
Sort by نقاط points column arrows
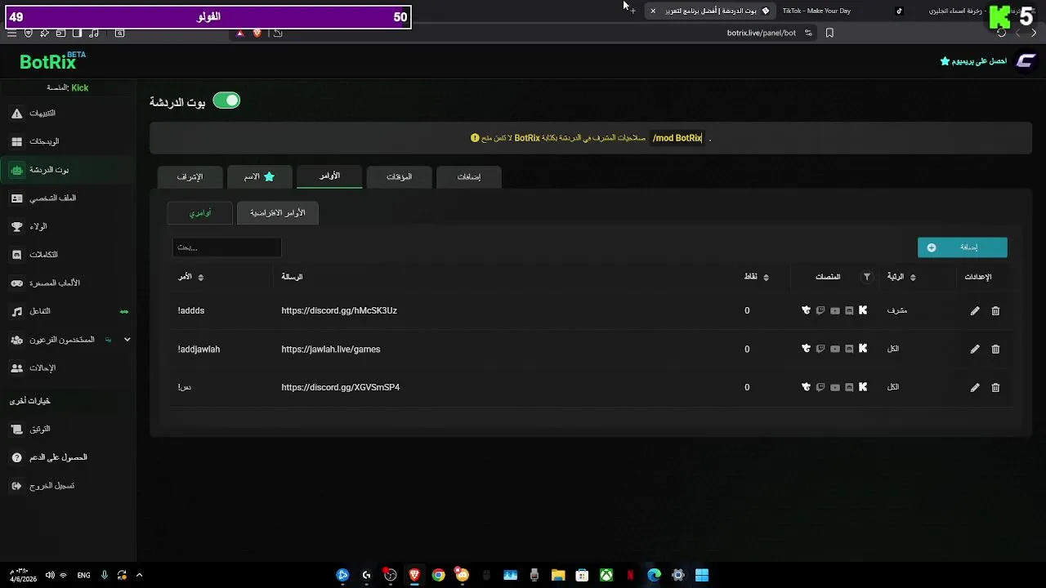point(766,278)
